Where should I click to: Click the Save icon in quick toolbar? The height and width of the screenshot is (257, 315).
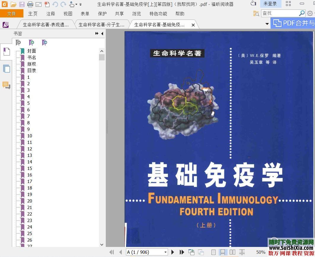point(22,4)
